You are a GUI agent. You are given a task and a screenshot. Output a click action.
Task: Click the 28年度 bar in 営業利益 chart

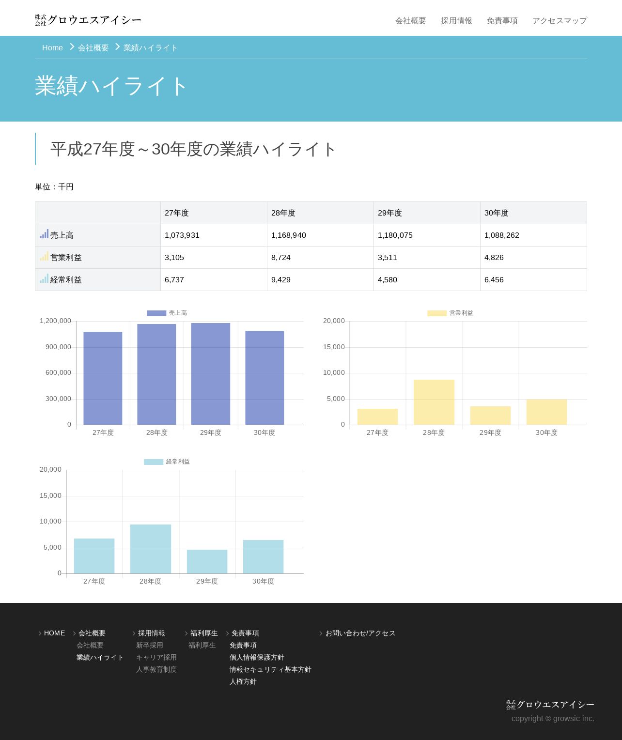tap(434, 402)
